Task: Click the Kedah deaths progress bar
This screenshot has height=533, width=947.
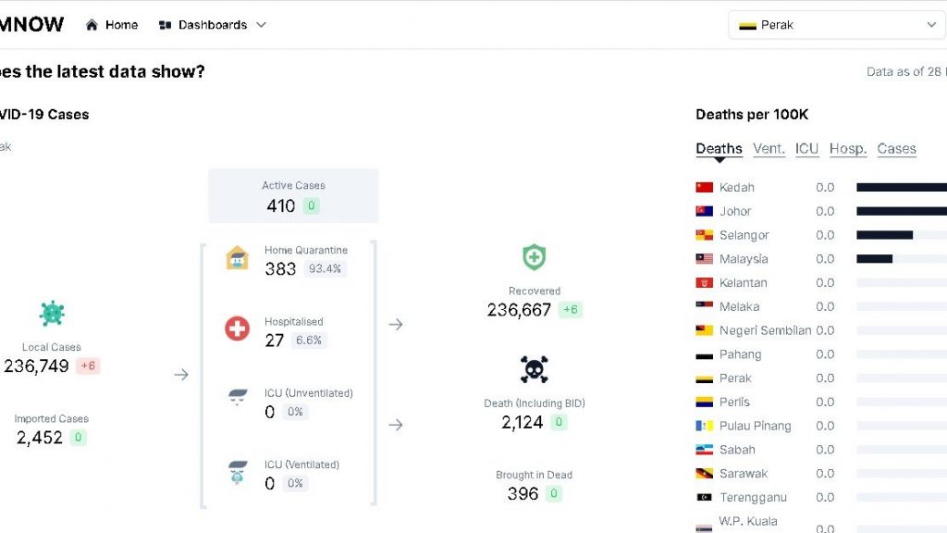Action: tap(901, 187)
